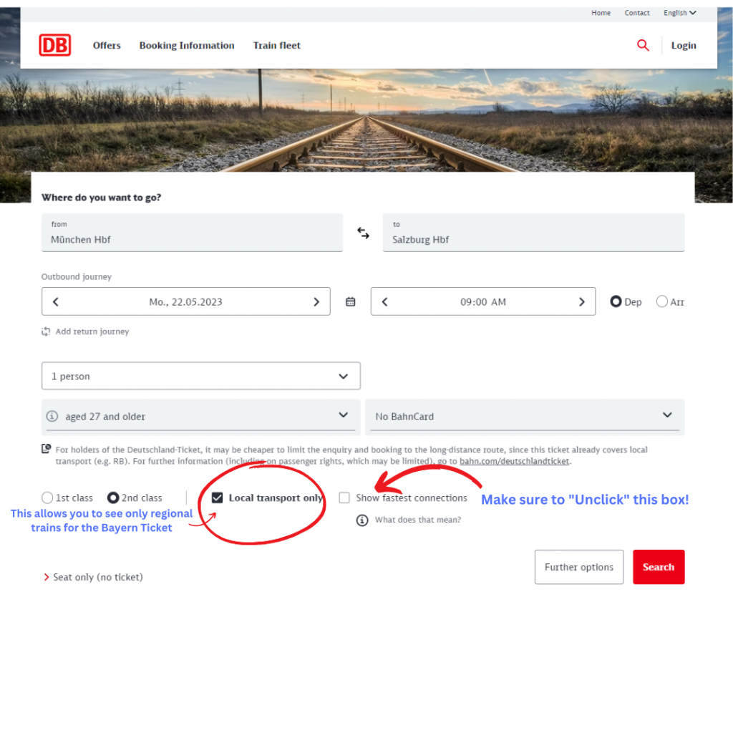Open the Booking Information menu

(x=187, y=45)
